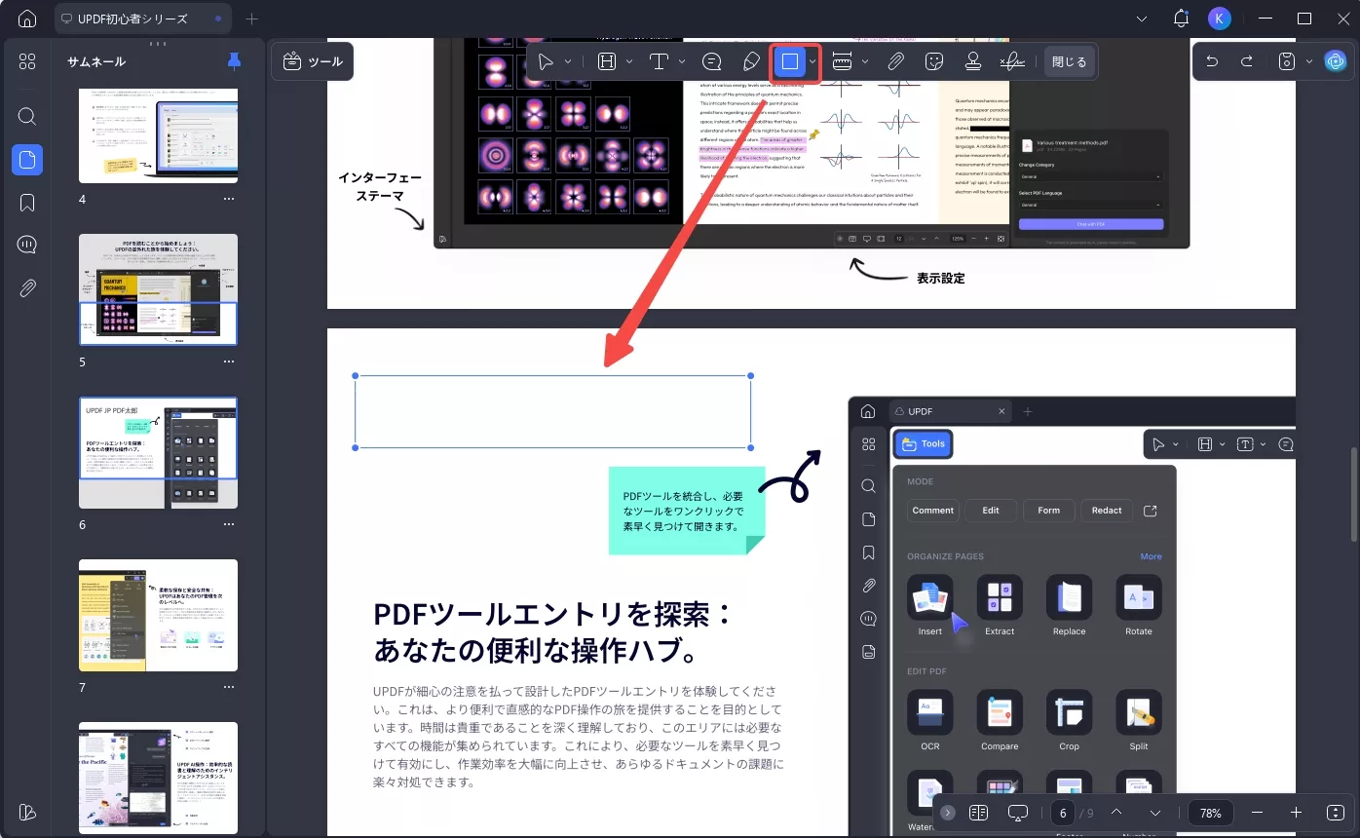Image resolution: width=1360 pixels, height=838 pixels.
Task: Start slideshow presentation mode
Action: [1018, 813]
